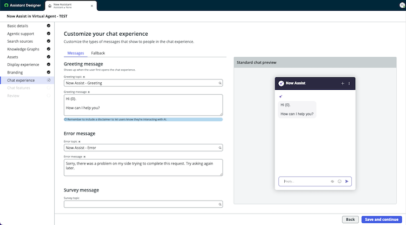This screenshot has height=225, width=406.
Task: Open Knowledge Graphs step
Action: pos(23,49)
